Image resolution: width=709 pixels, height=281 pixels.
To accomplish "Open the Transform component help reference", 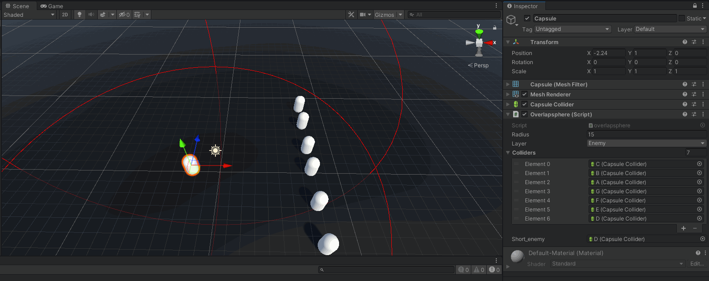I will point(685,42).
